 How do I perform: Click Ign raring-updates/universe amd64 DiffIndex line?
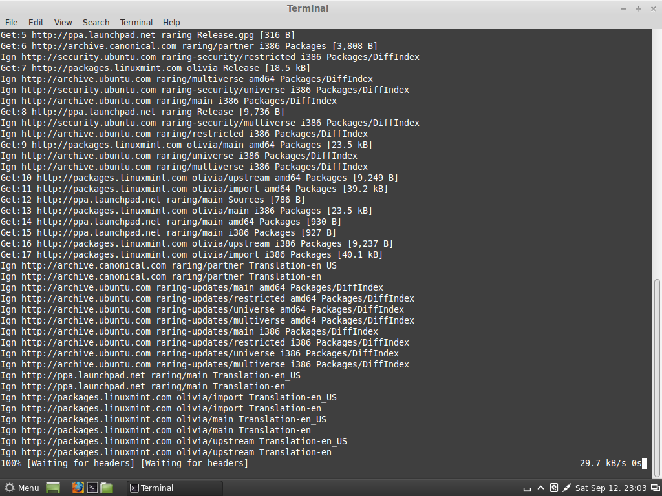pyautogui.click(x=202, y=309)
